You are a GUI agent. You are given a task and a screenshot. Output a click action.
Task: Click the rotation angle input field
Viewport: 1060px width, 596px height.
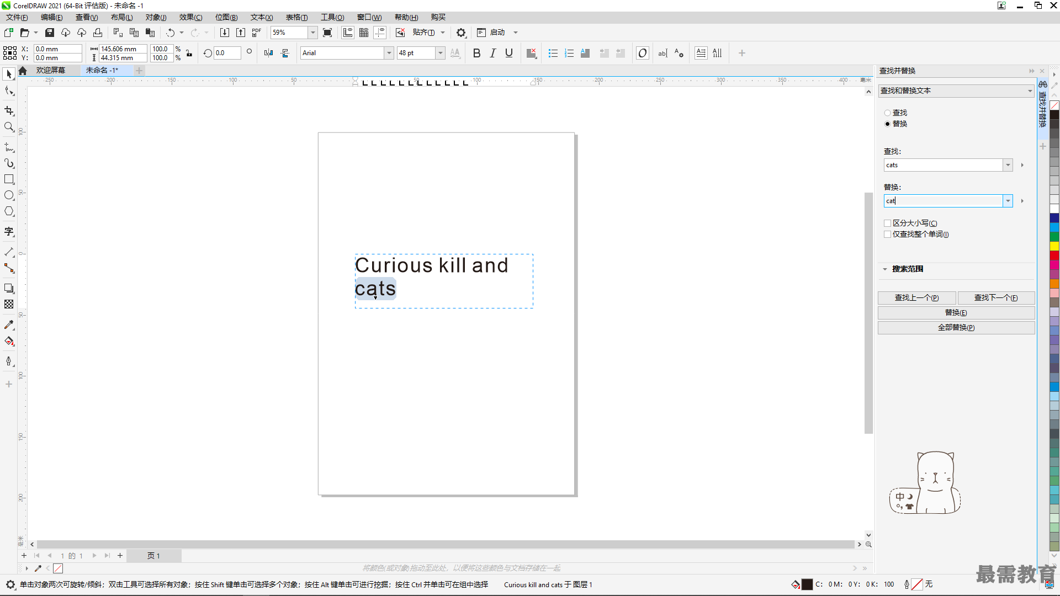coord(227,53)
